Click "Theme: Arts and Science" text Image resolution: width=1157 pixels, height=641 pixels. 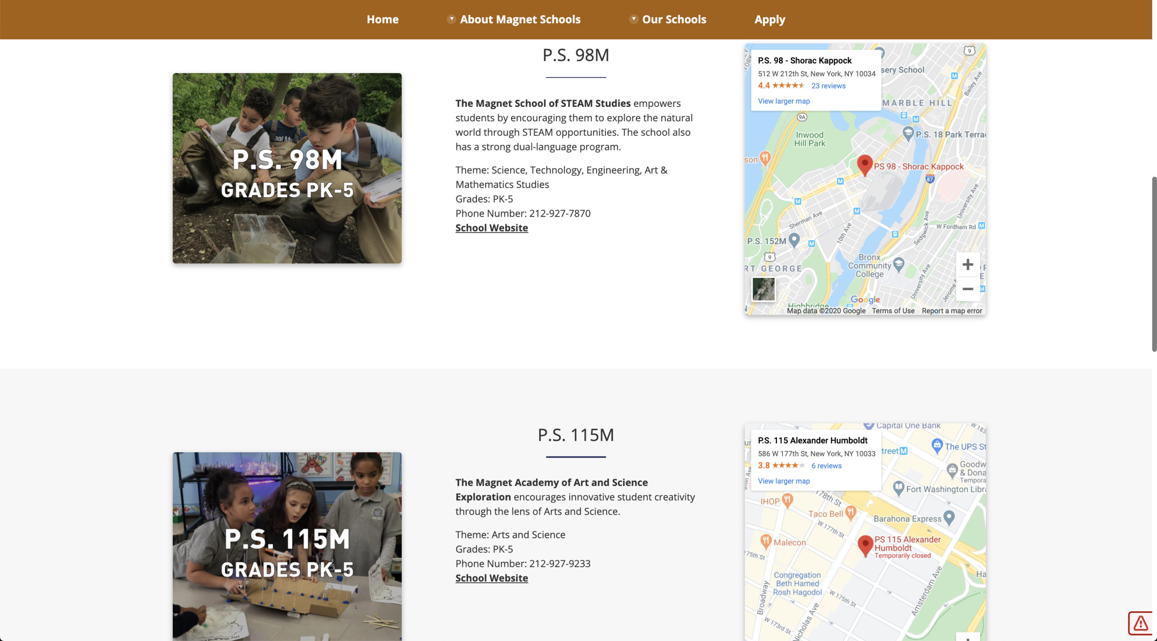(510, 535)
